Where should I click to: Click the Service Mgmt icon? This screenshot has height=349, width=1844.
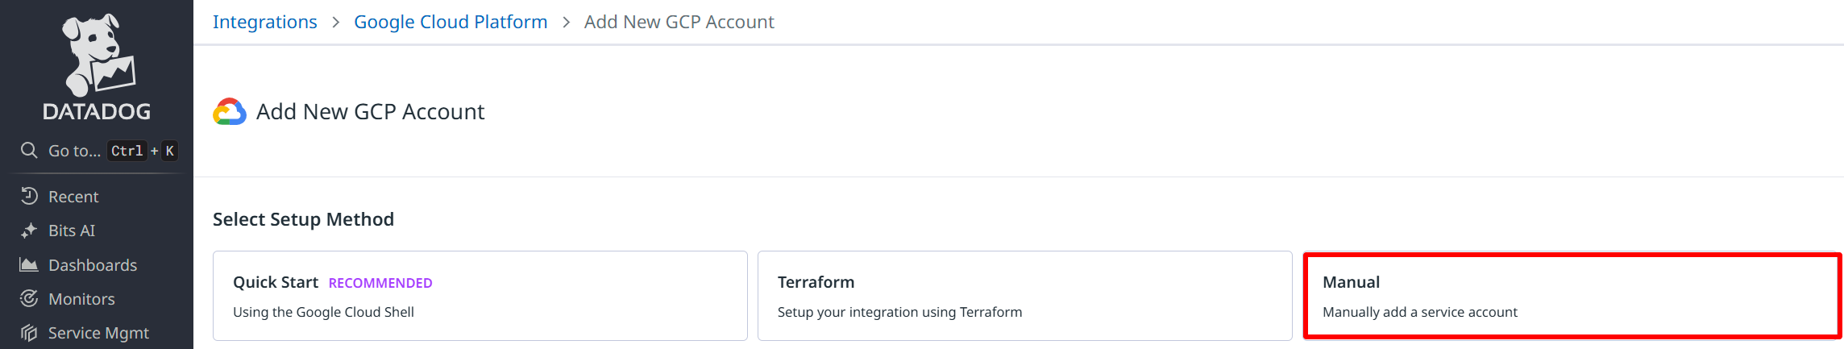[x=29, y=333]
